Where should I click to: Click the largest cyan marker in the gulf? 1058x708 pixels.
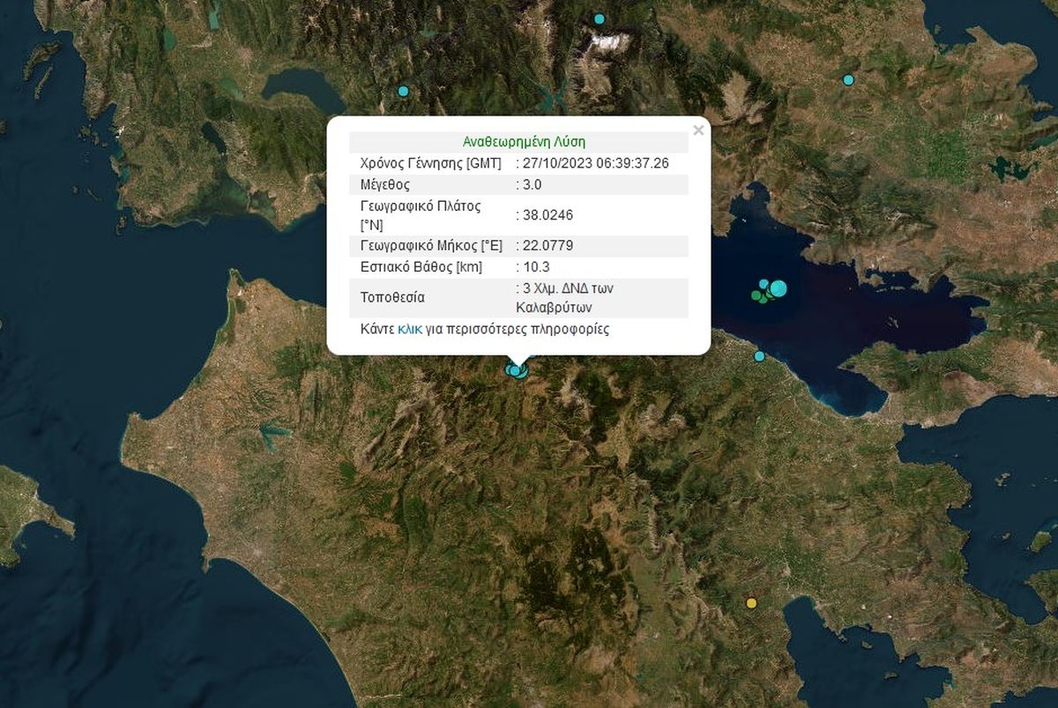(x=778, y=287)
